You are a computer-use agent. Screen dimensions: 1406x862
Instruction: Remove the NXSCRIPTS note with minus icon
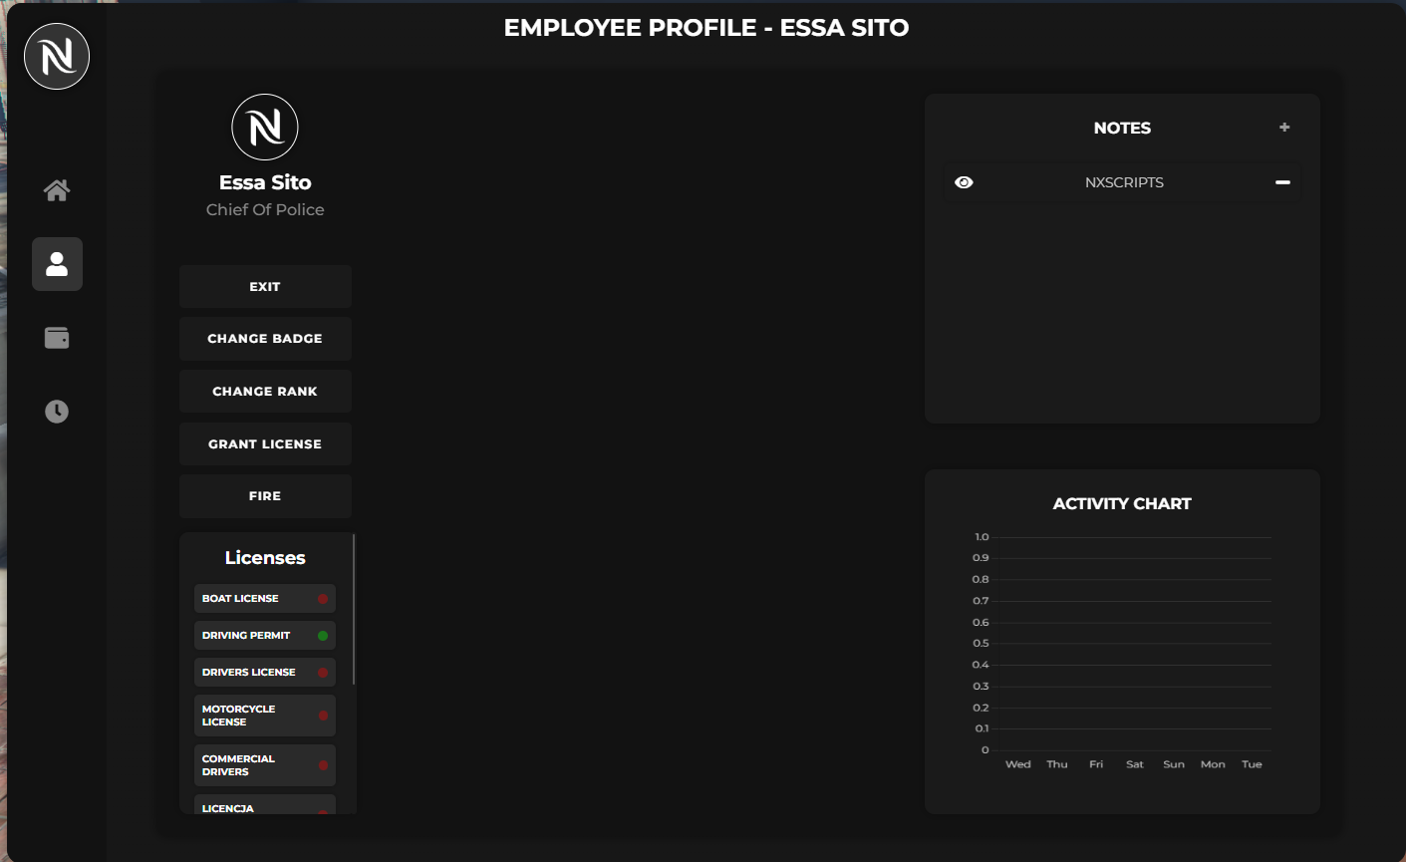click(x=1282, y=182)
